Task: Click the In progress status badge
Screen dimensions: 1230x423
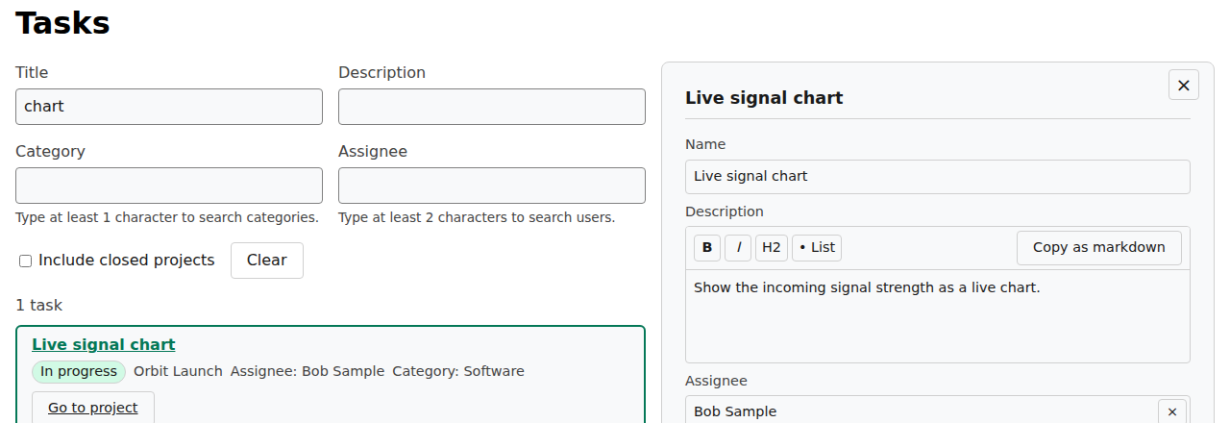Action: [x=79, y=372]
